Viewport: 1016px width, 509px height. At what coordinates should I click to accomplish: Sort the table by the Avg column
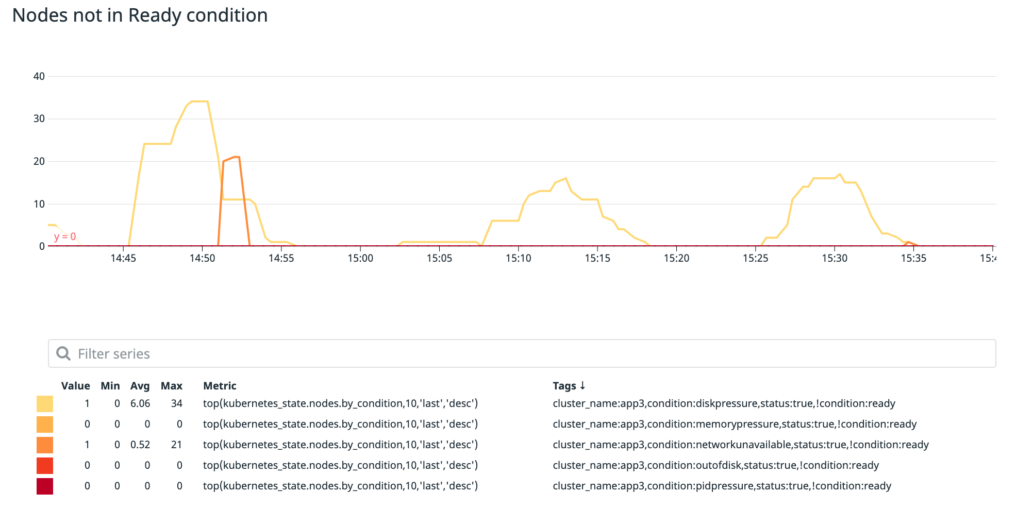tap(140, 385)
